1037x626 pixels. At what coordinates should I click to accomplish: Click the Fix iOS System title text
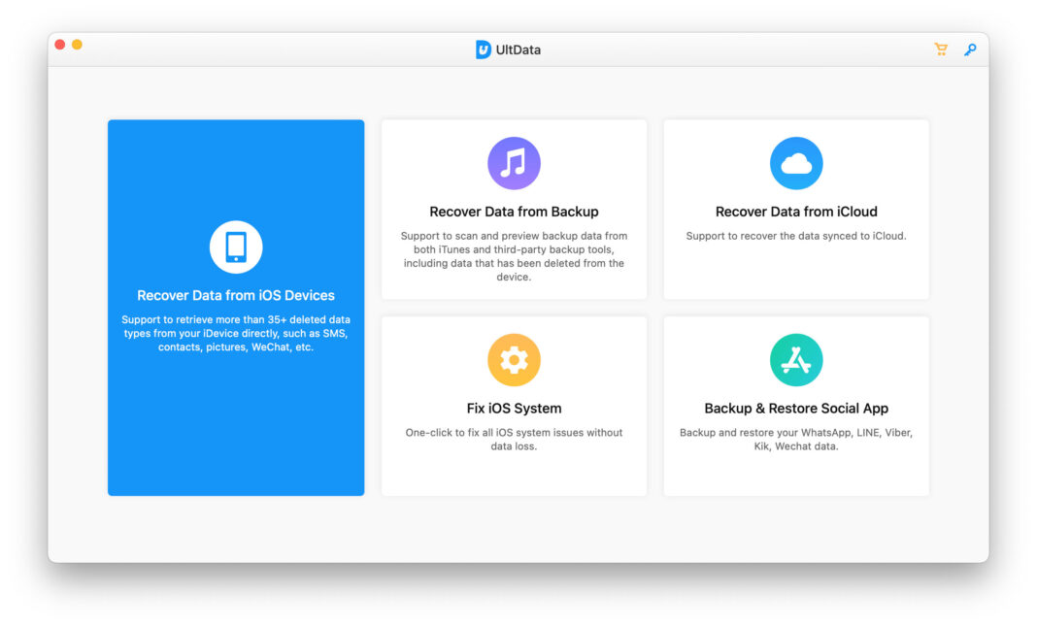(514, 409)
